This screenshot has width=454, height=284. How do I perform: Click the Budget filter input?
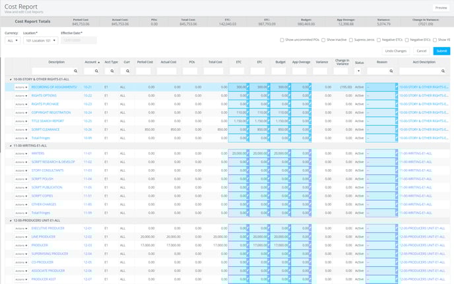(x=279, y=71)
